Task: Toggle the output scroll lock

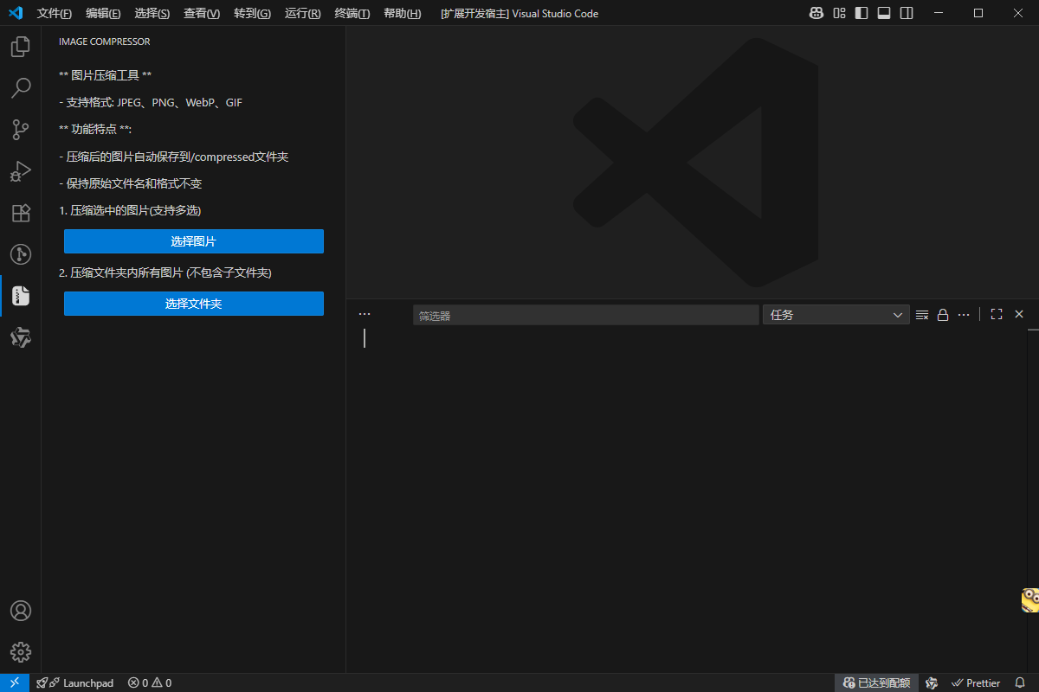Action: point(943,315)
